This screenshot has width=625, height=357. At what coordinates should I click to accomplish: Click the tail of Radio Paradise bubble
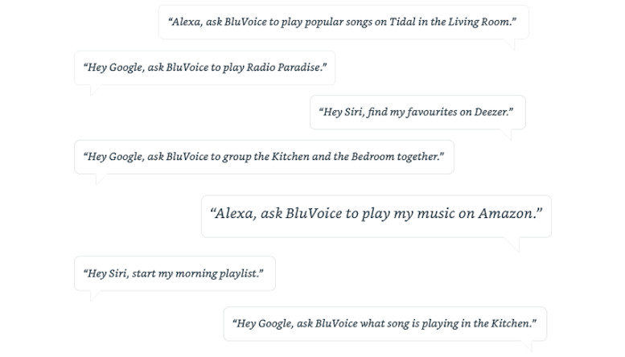tap(94, 89)
